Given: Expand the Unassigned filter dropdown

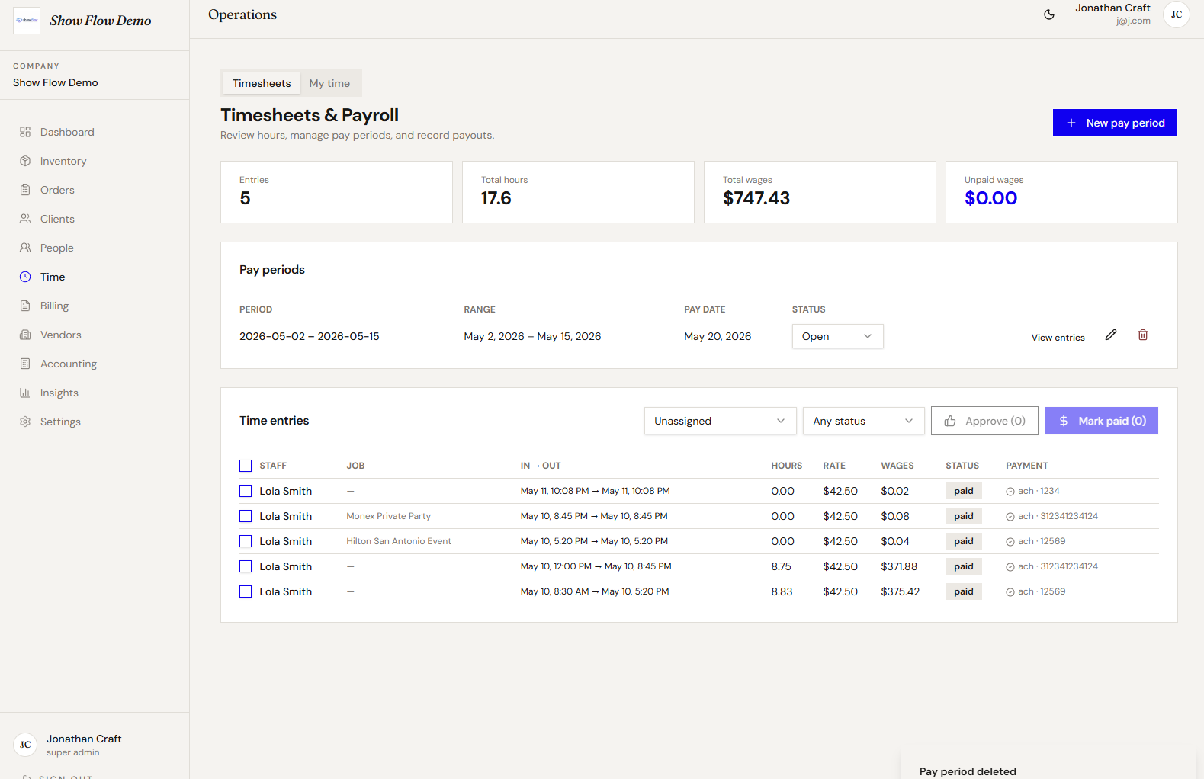Looking at the screenshot, I should 720,421.
